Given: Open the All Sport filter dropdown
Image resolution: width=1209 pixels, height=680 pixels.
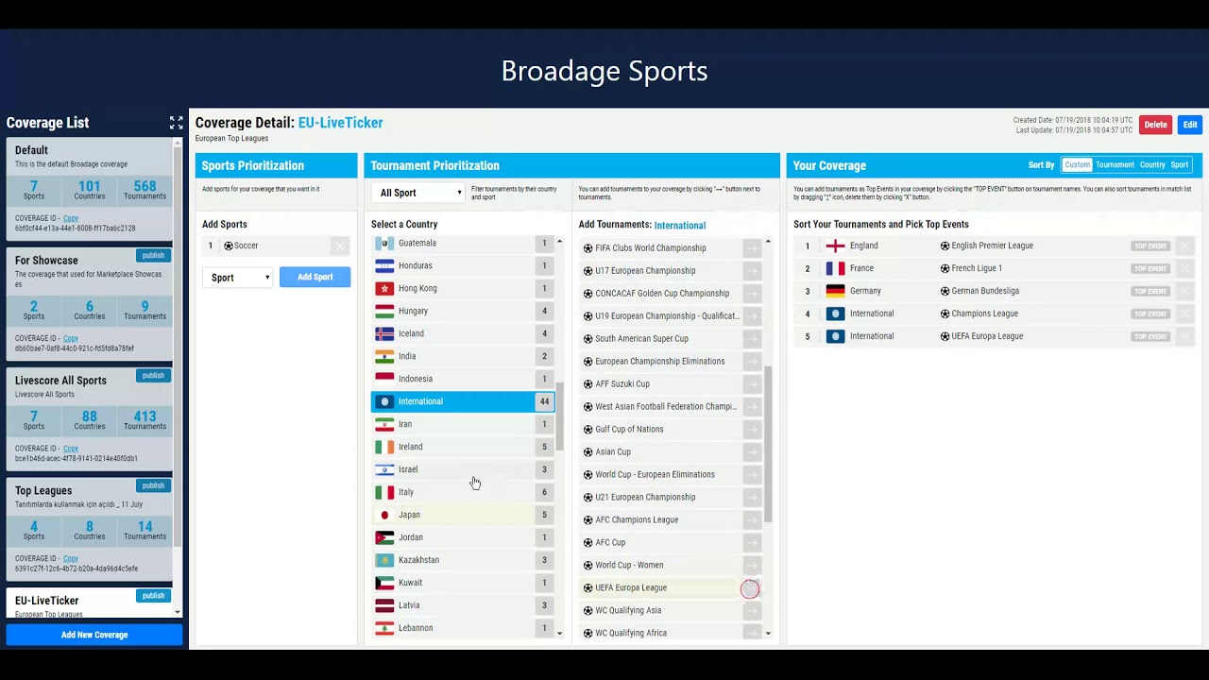Looking at the screenshot, I should [x=419, y=193].
